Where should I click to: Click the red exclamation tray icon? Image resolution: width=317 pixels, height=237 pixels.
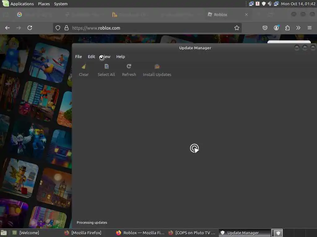257,4
